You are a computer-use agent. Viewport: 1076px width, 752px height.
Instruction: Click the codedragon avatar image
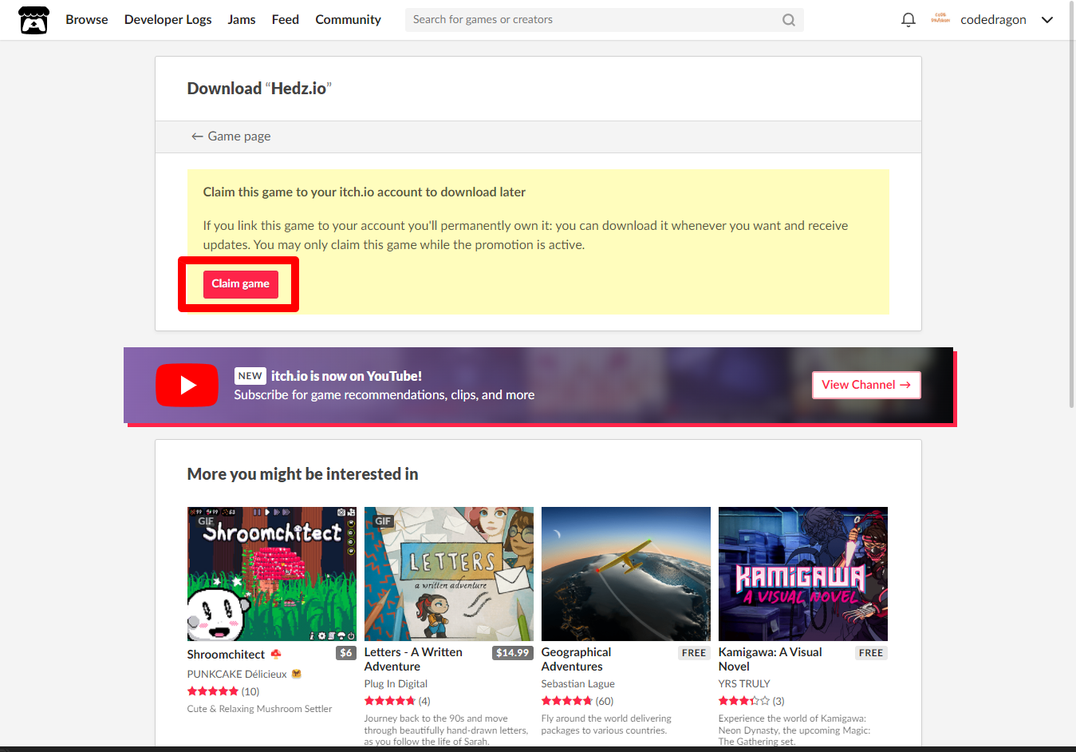click(940, 19)
